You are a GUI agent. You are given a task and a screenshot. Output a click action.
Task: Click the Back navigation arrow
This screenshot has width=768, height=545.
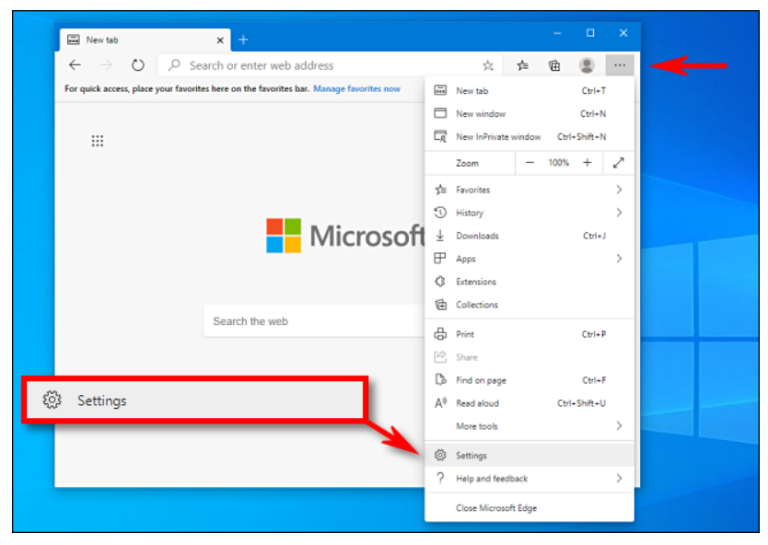pyautogui.click(x=76, y=65)
